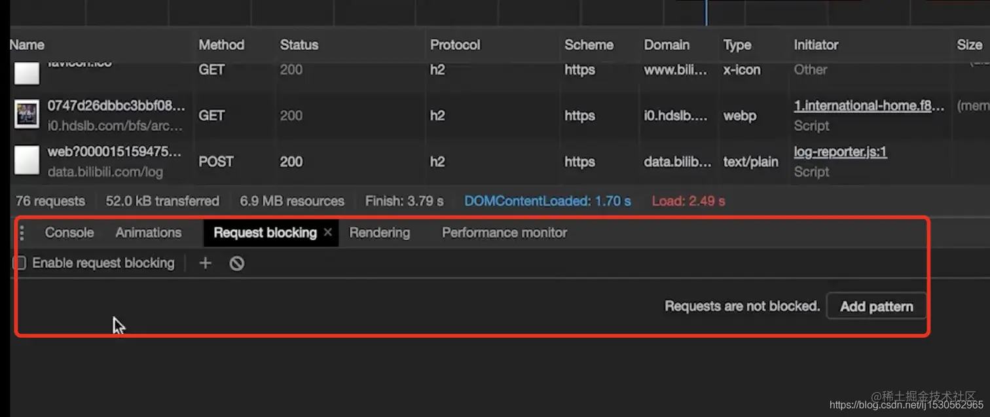Image resolution: width=990 pixels, height=417 pixels.
Task: Click the webp type cell
Action: pyautogui.click(x=740, y=116)
